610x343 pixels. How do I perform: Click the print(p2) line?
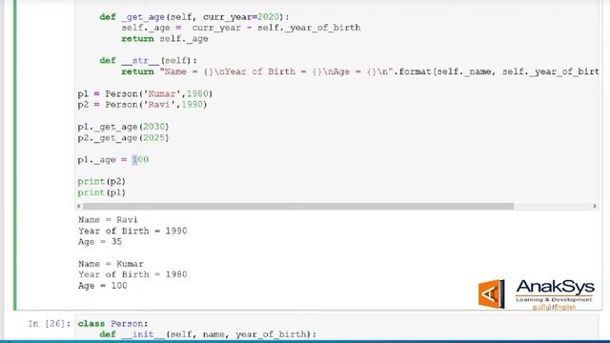(102, 182)
